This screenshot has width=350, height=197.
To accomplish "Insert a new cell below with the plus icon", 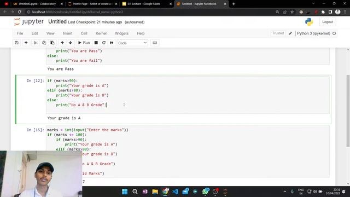I will pos(26,43).
